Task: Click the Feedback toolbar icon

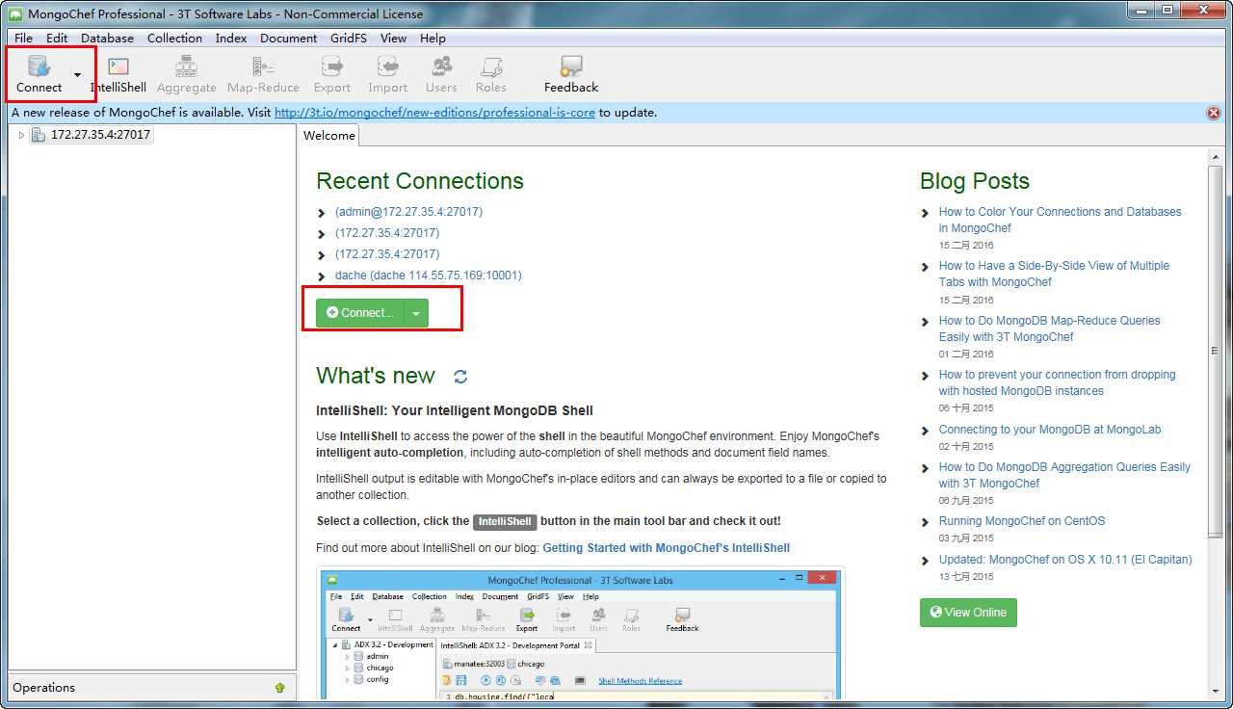Action: [x=571, y=74]
